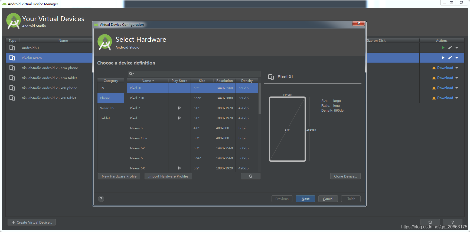Screen dimensions: 470x232
Task: Refresh AVD Manager device list
Action: coord(430,222)
